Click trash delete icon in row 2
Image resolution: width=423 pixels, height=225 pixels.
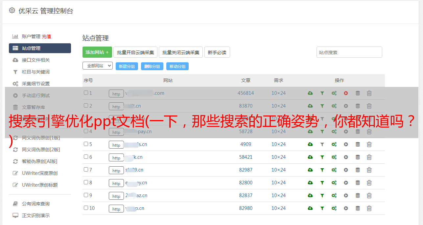point(369,106)
